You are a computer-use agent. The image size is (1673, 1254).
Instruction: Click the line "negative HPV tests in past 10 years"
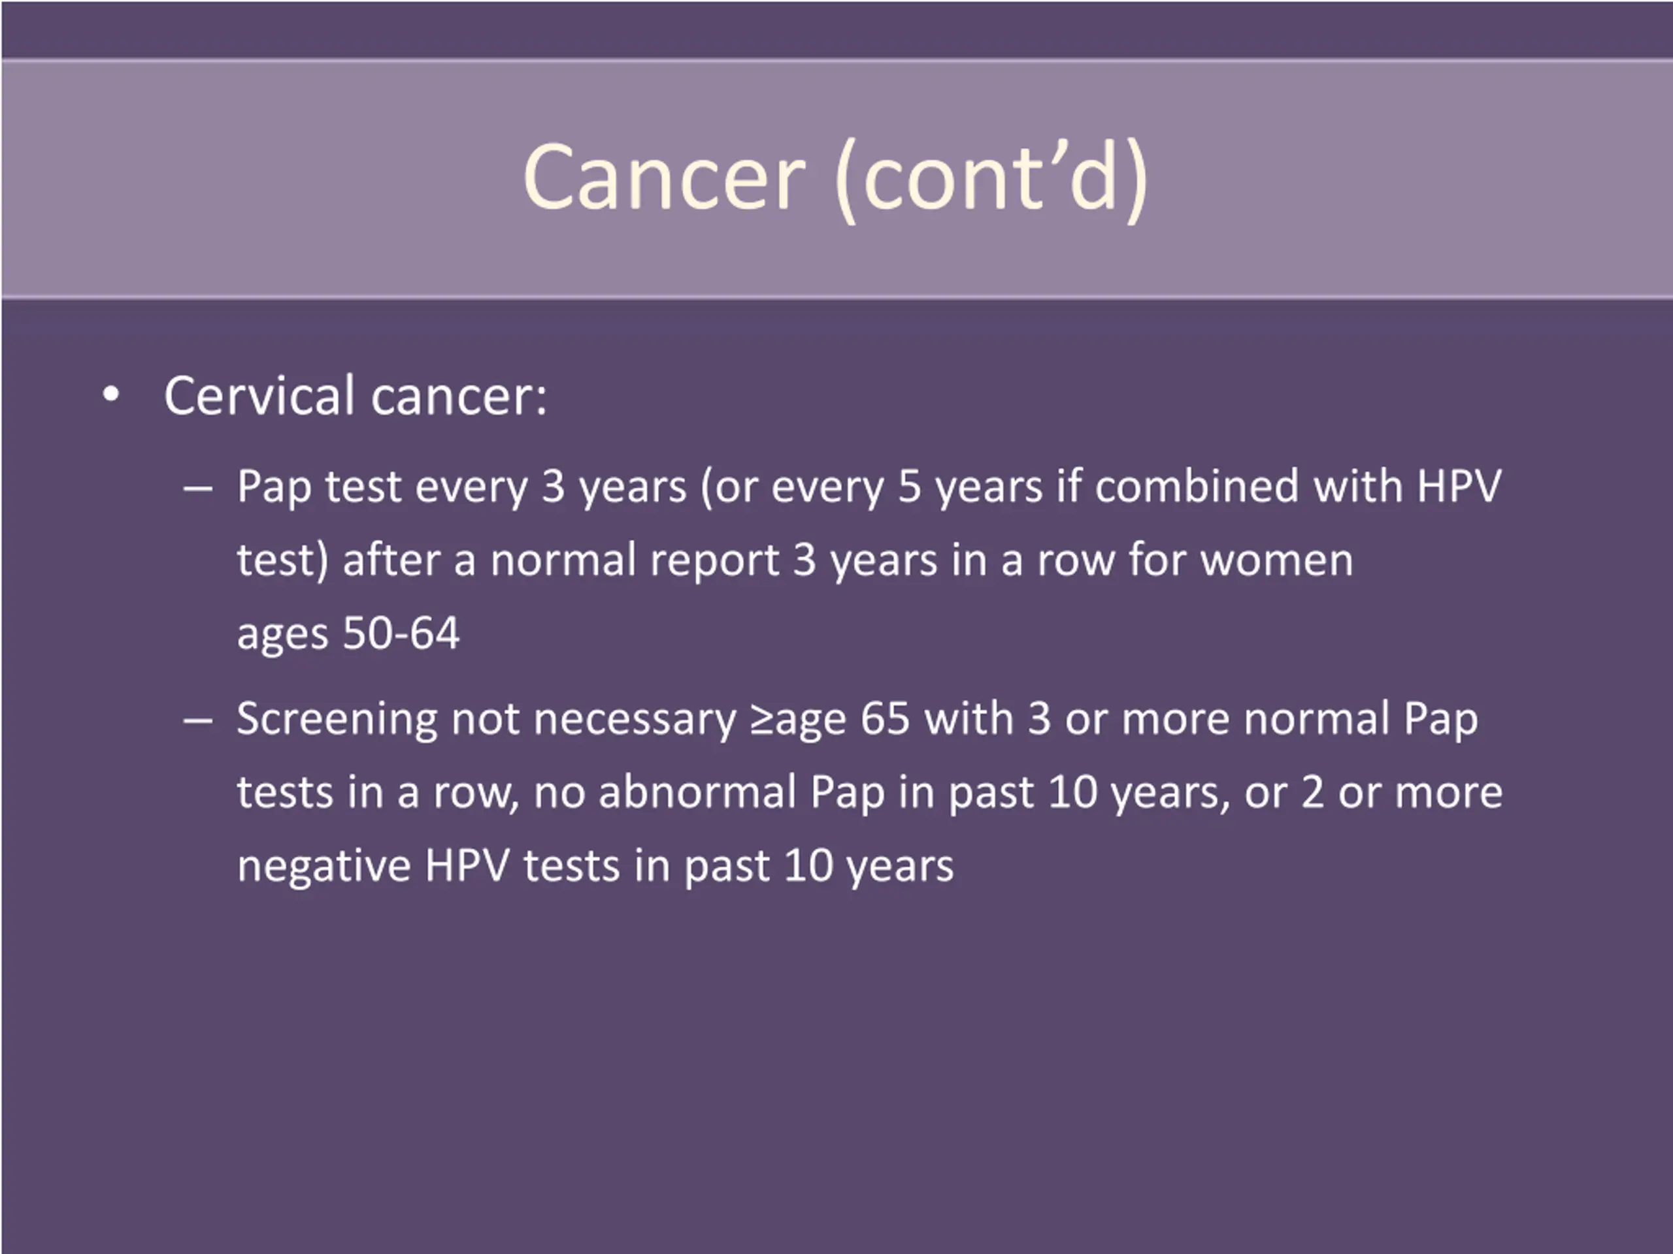595,866
